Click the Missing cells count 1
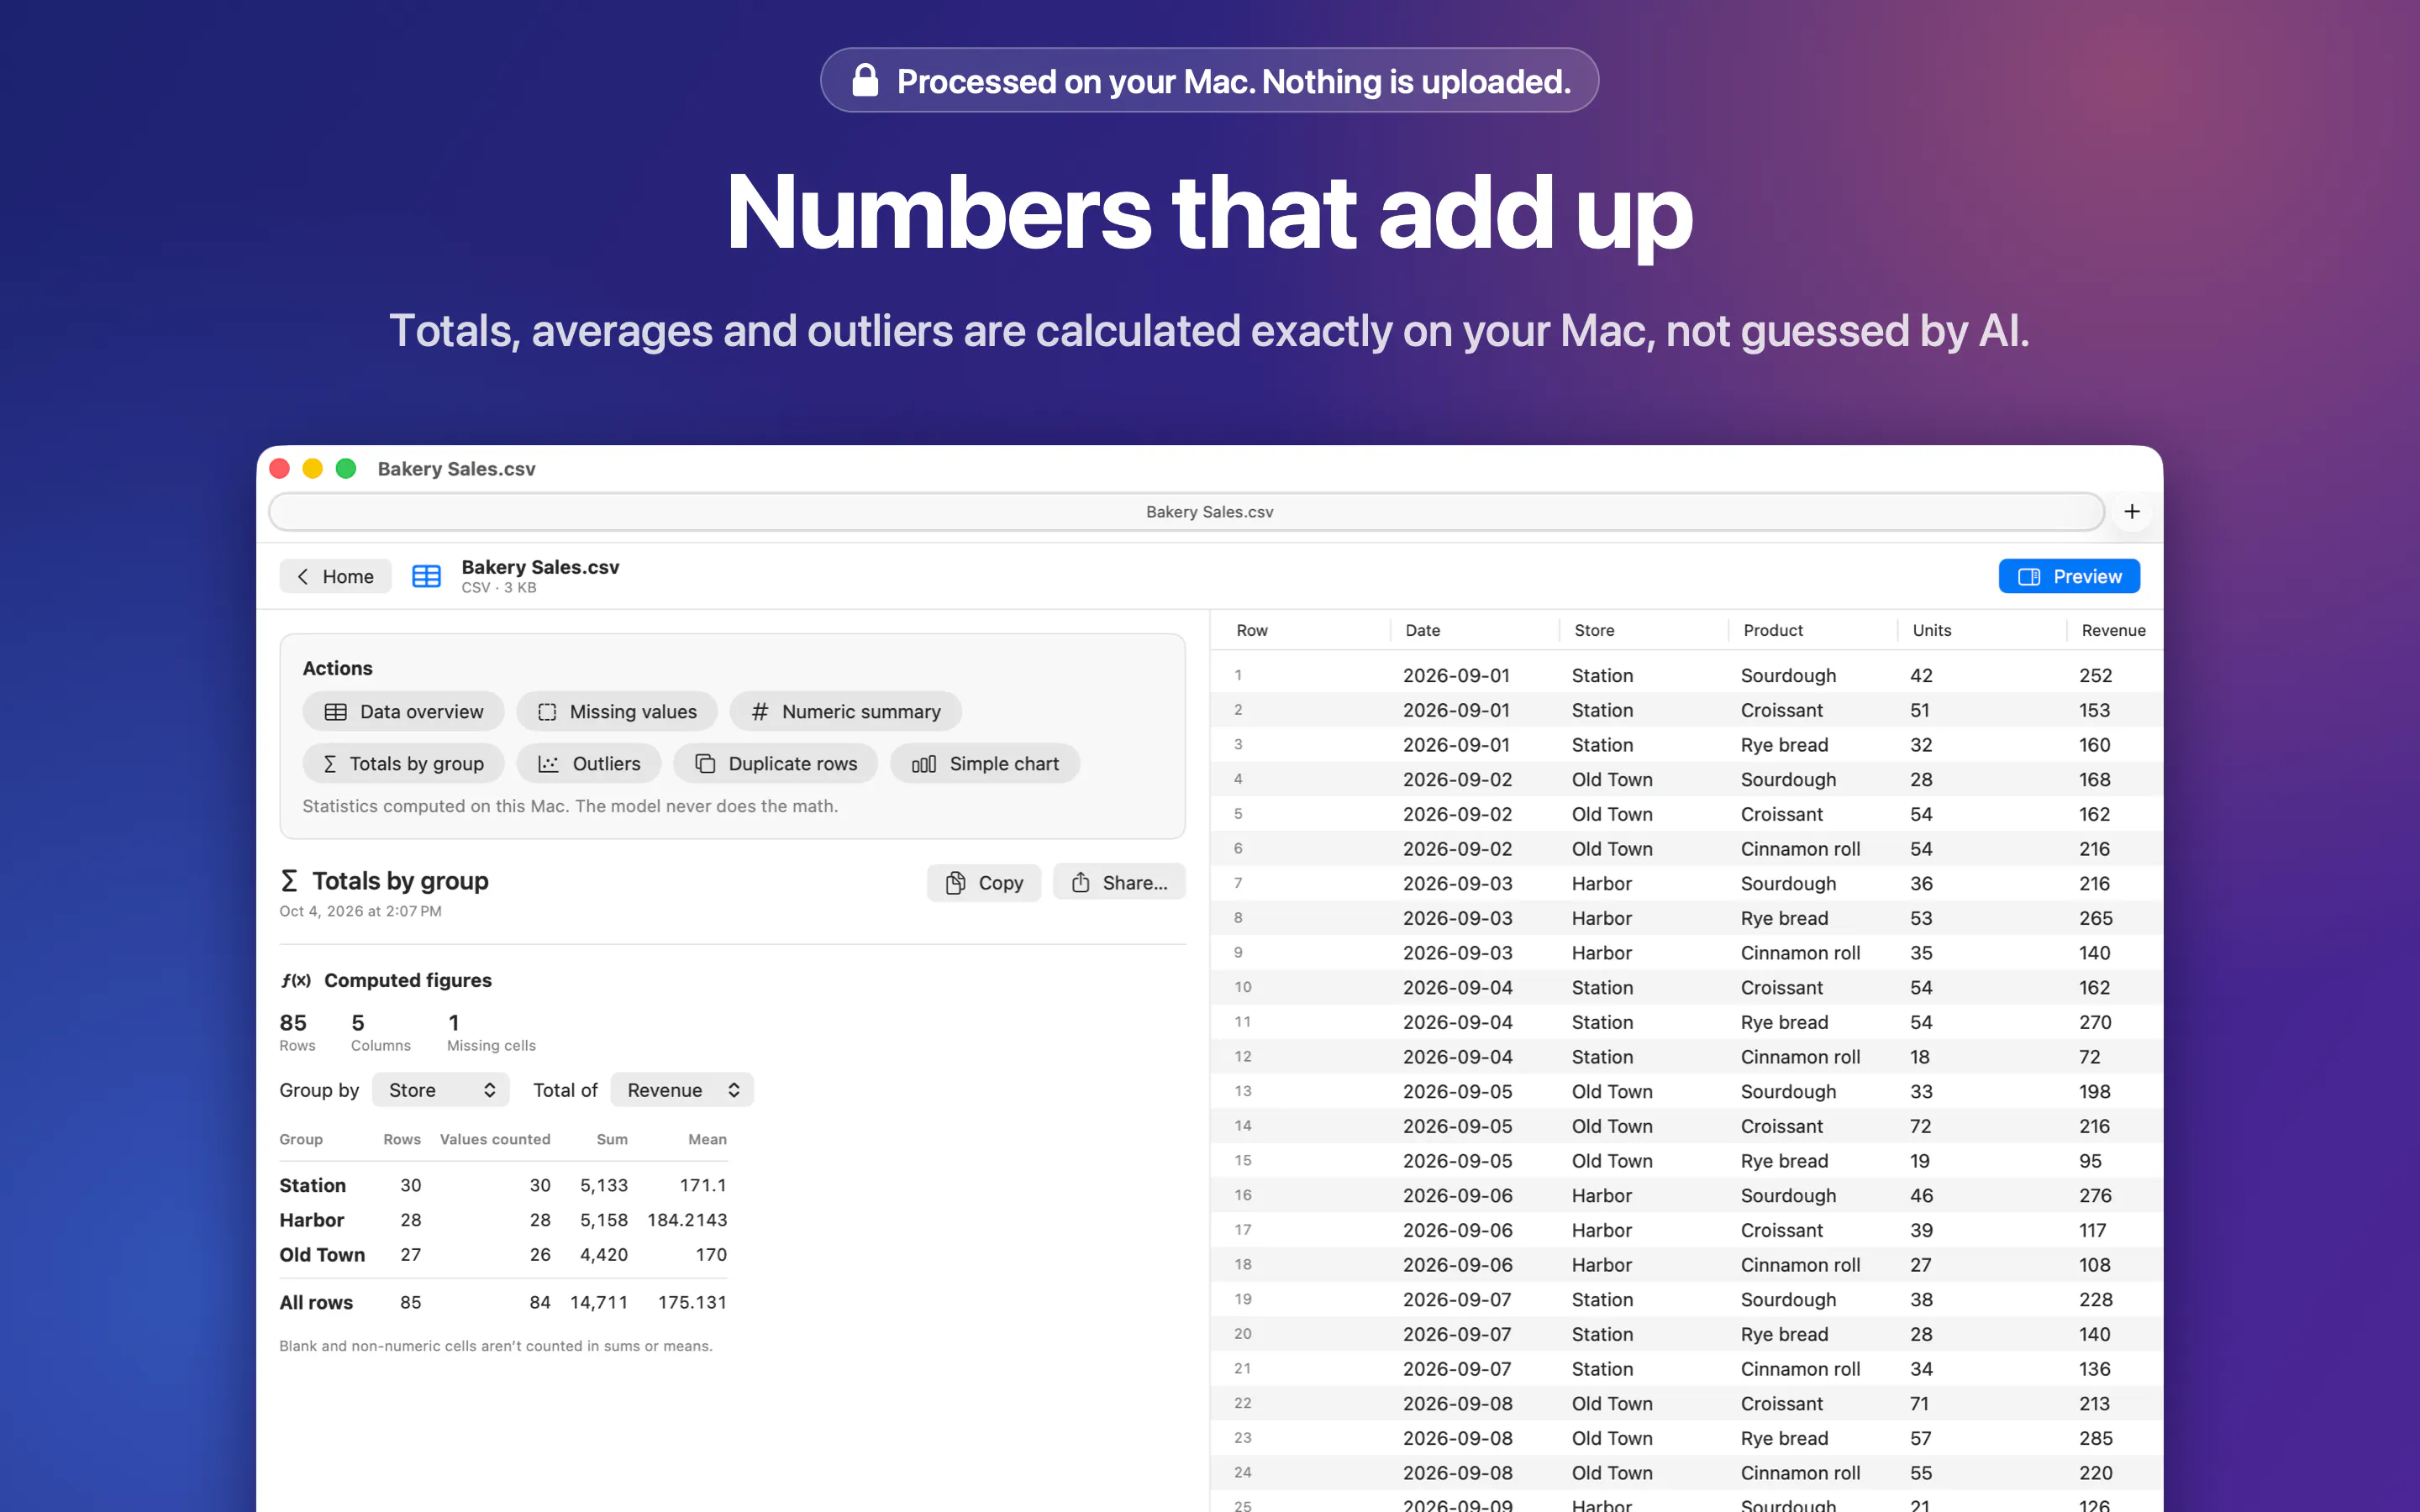 453,1022
